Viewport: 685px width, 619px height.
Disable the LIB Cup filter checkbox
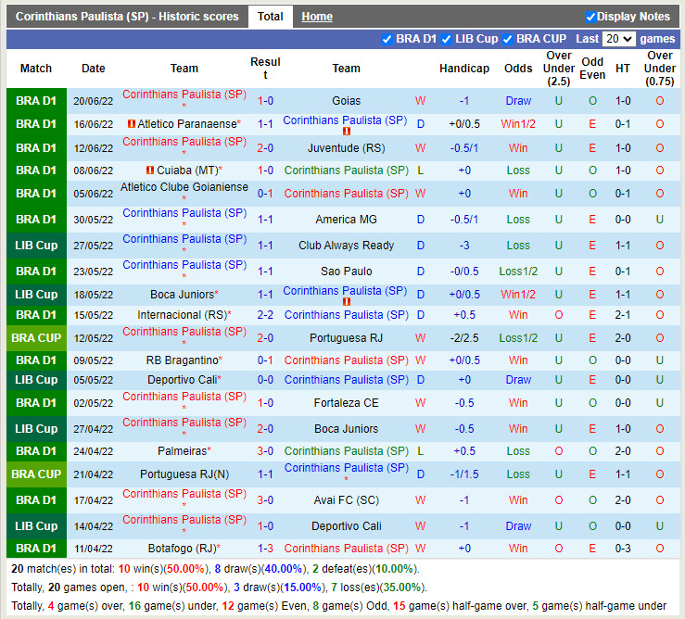447,39
